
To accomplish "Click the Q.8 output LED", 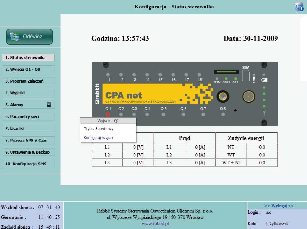I will [223, 114].
